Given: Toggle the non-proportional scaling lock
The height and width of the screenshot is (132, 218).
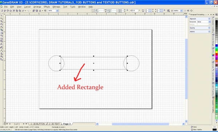Looking at the screenshot, I should [x=127, y=10].
